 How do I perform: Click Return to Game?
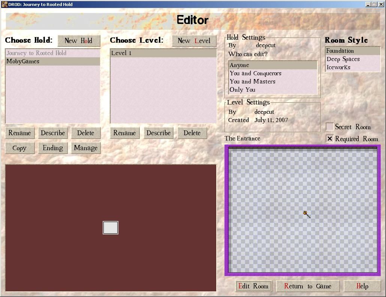308,286
